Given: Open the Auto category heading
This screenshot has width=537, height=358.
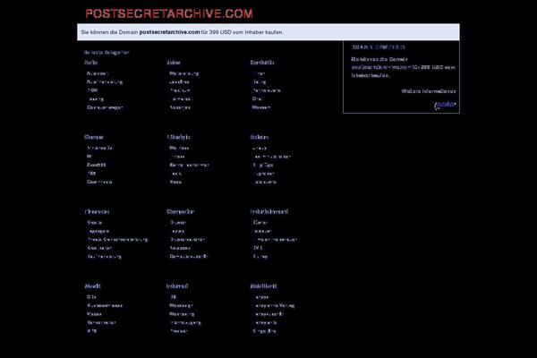Looking at the screenshot, I should pyautogui.click(x=90, y=63).
